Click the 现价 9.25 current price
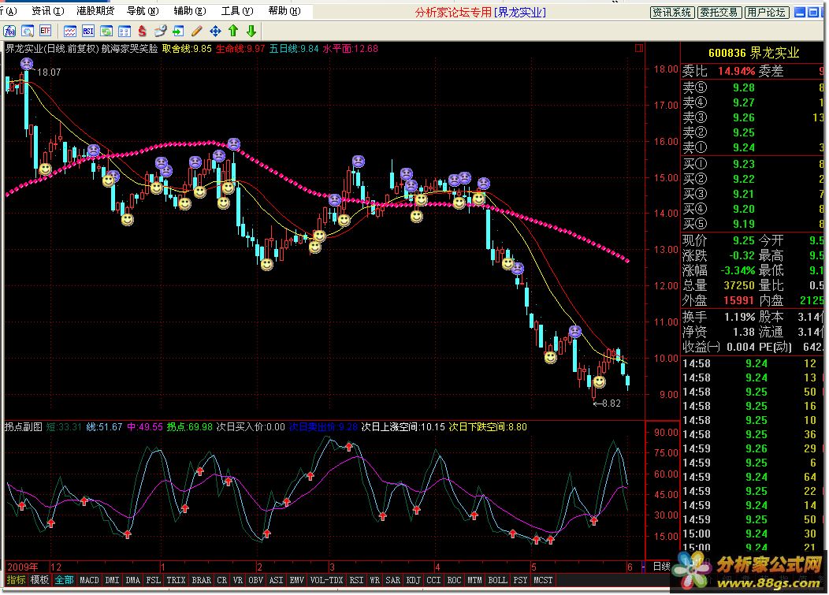 [719, 240]
